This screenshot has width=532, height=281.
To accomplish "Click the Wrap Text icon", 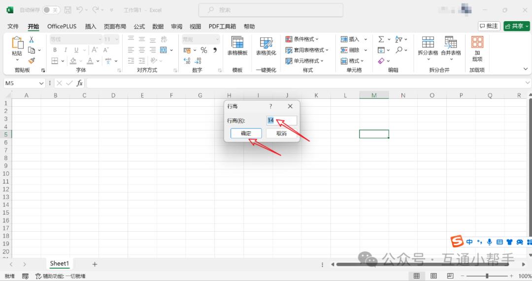I will (x=164, y=39).
